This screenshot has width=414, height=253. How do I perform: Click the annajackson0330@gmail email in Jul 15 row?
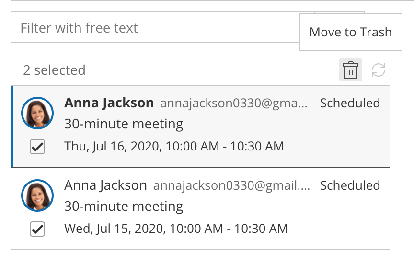[232, 185]
